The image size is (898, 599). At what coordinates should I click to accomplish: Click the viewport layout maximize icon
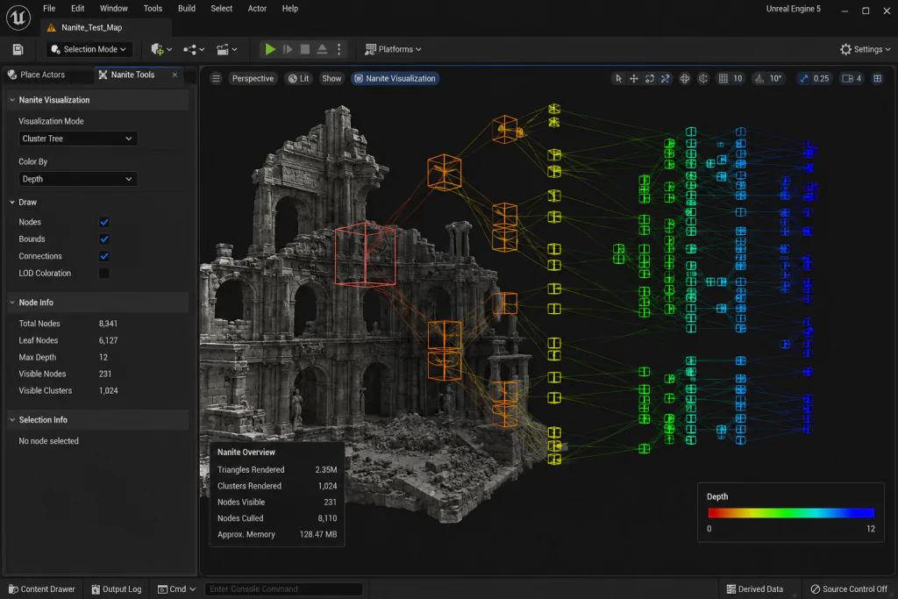(x=877, y=78)
